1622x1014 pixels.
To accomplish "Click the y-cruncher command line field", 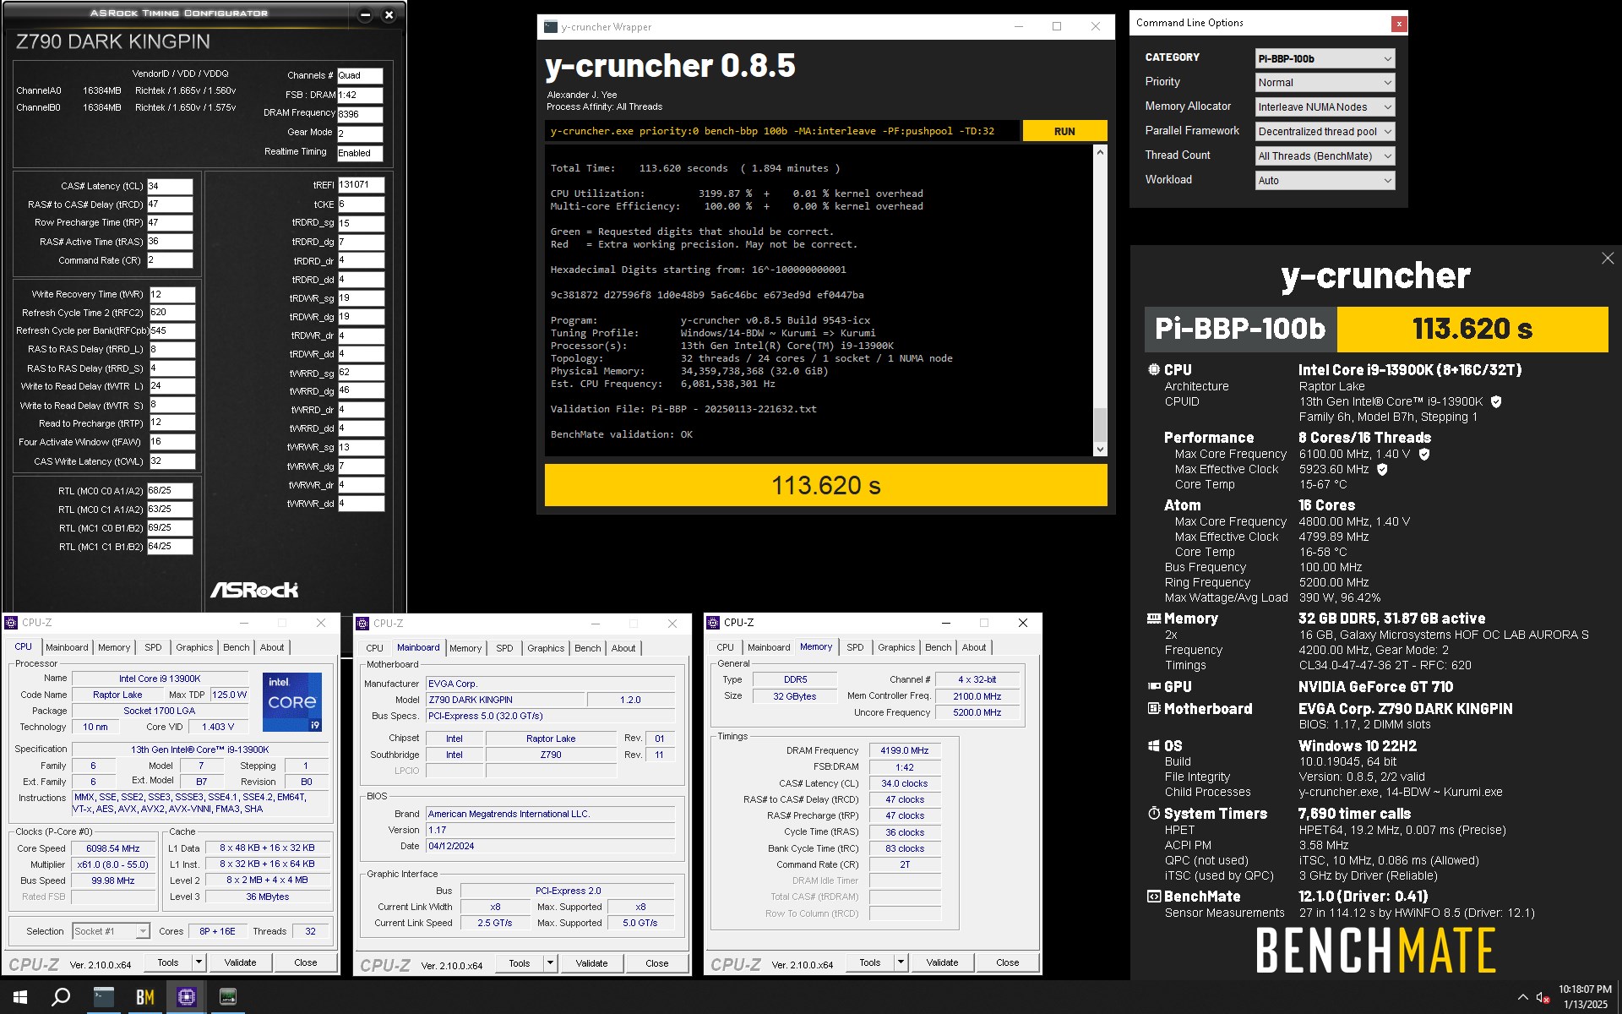I will (781, 131).
